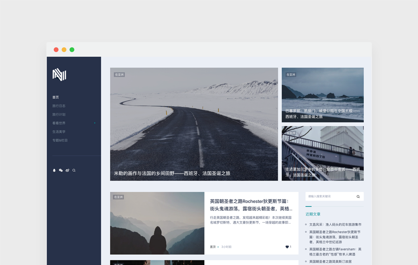
Task: Open the QQ social icon in sidebar
Action: [54, 170]
